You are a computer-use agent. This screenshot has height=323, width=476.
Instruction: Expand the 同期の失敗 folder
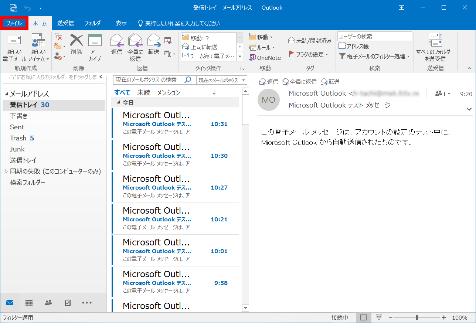[x=6, y=171]
